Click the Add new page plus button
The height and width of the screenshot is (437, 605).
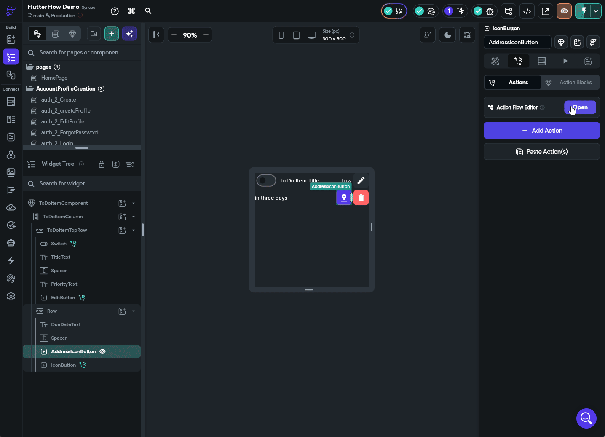click(x=112, y=34)
